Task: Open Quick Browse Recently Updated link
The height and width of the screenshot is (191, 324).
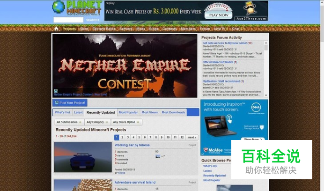Action: click(214, 176)
